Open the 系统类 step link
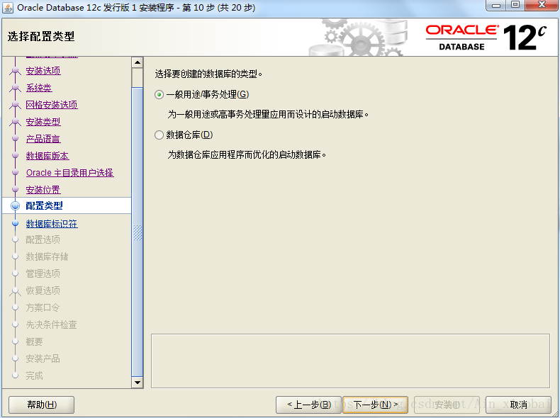The image size is (560, 418). pyautogui.click(x=39, y=88)
